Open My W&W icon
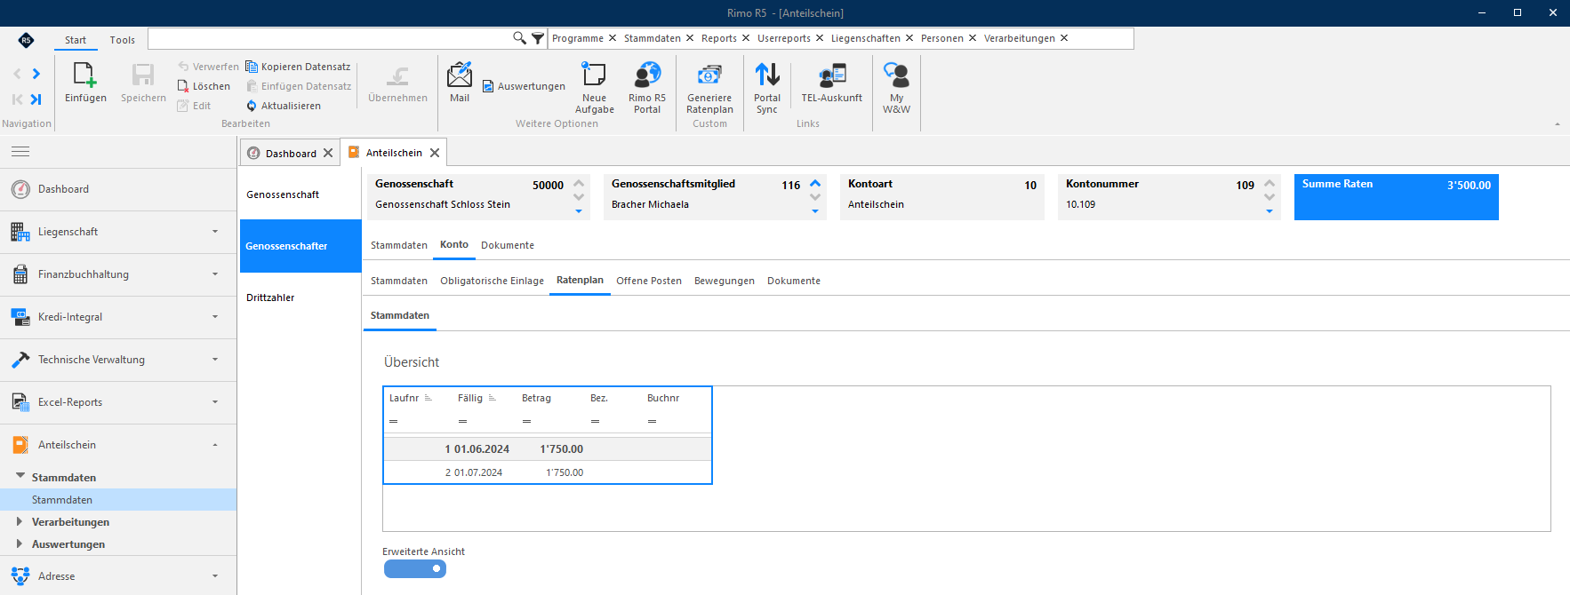The height and width of the screenshot is (595, 1570). [896, 75]
